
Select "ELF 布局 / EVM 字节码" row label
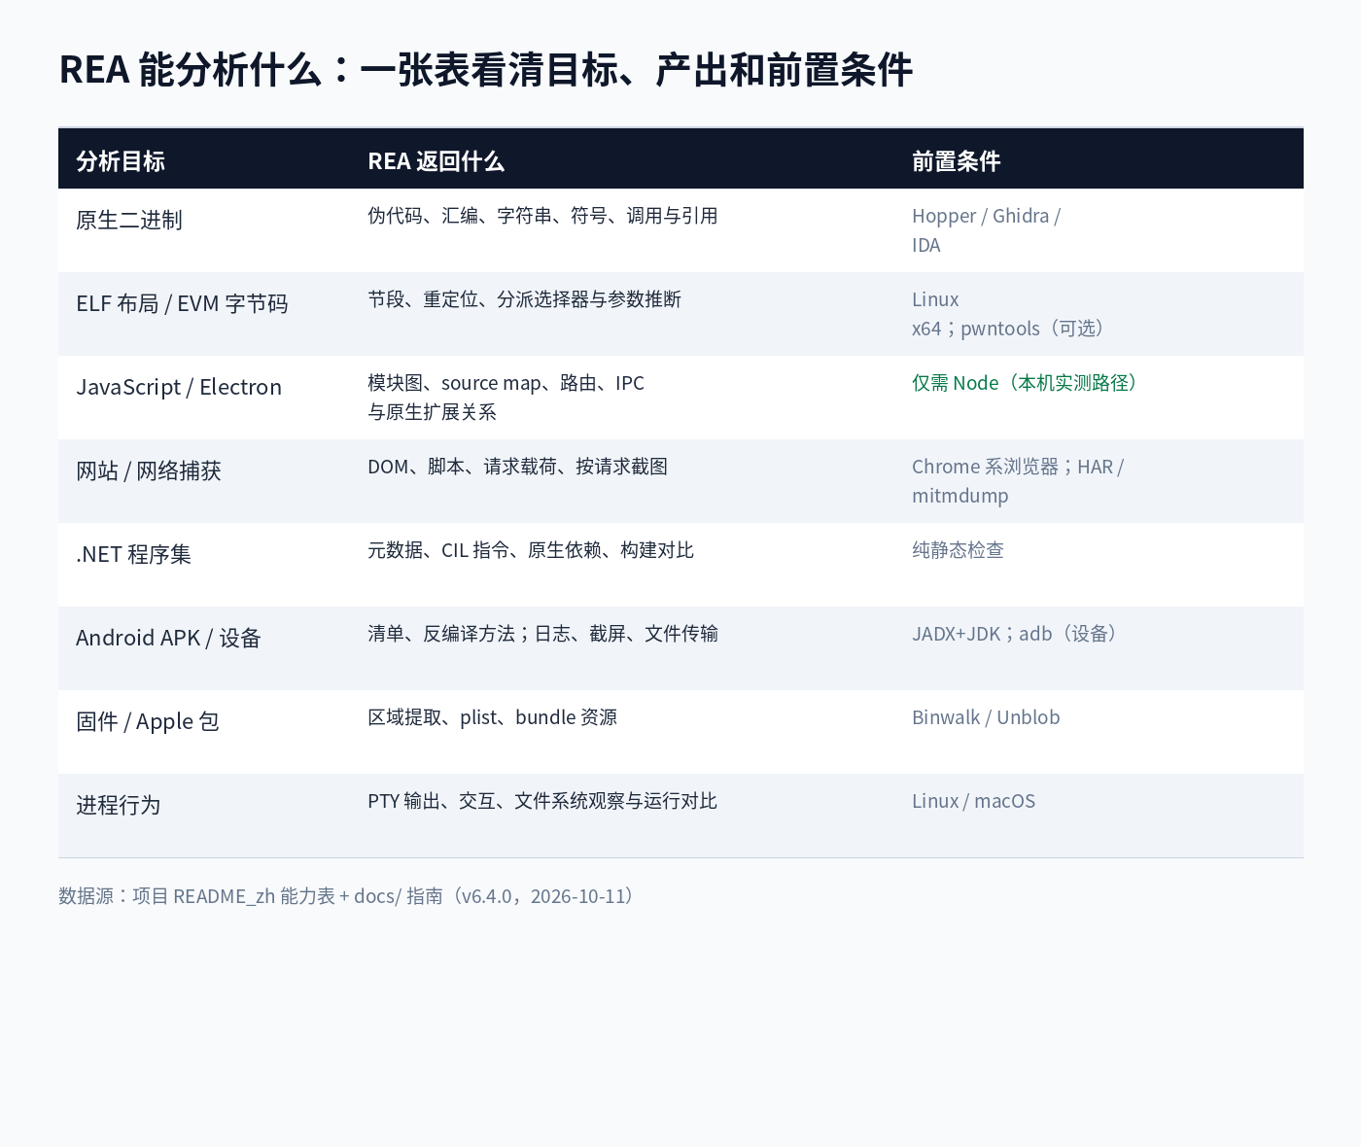[x=182, y=304]
